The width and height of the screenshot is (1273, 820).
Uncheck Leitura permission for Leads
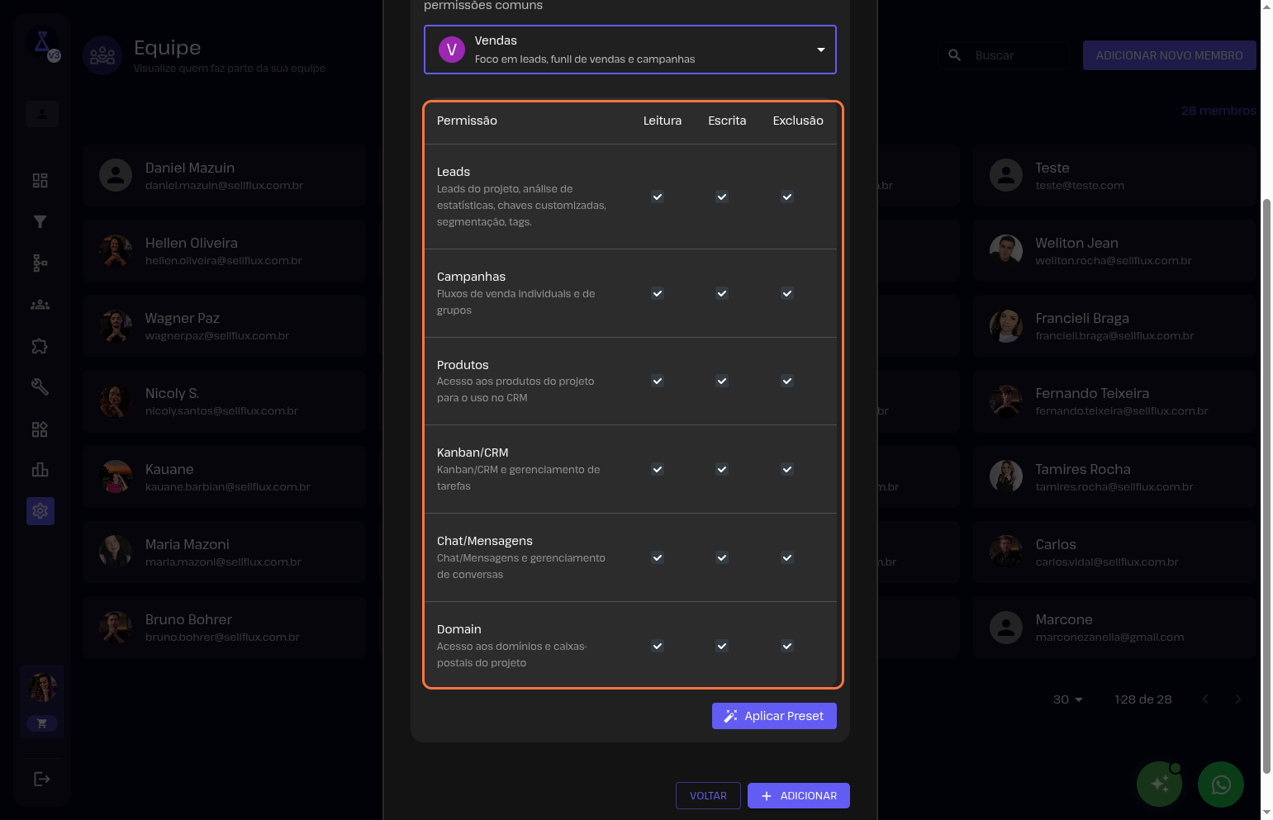658,197
